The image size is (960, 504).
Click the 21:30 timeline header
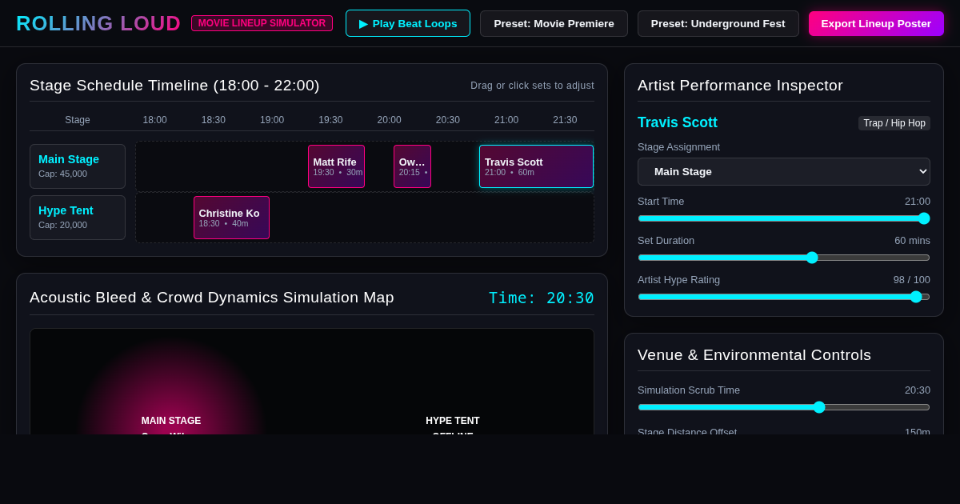click(565, 120)
